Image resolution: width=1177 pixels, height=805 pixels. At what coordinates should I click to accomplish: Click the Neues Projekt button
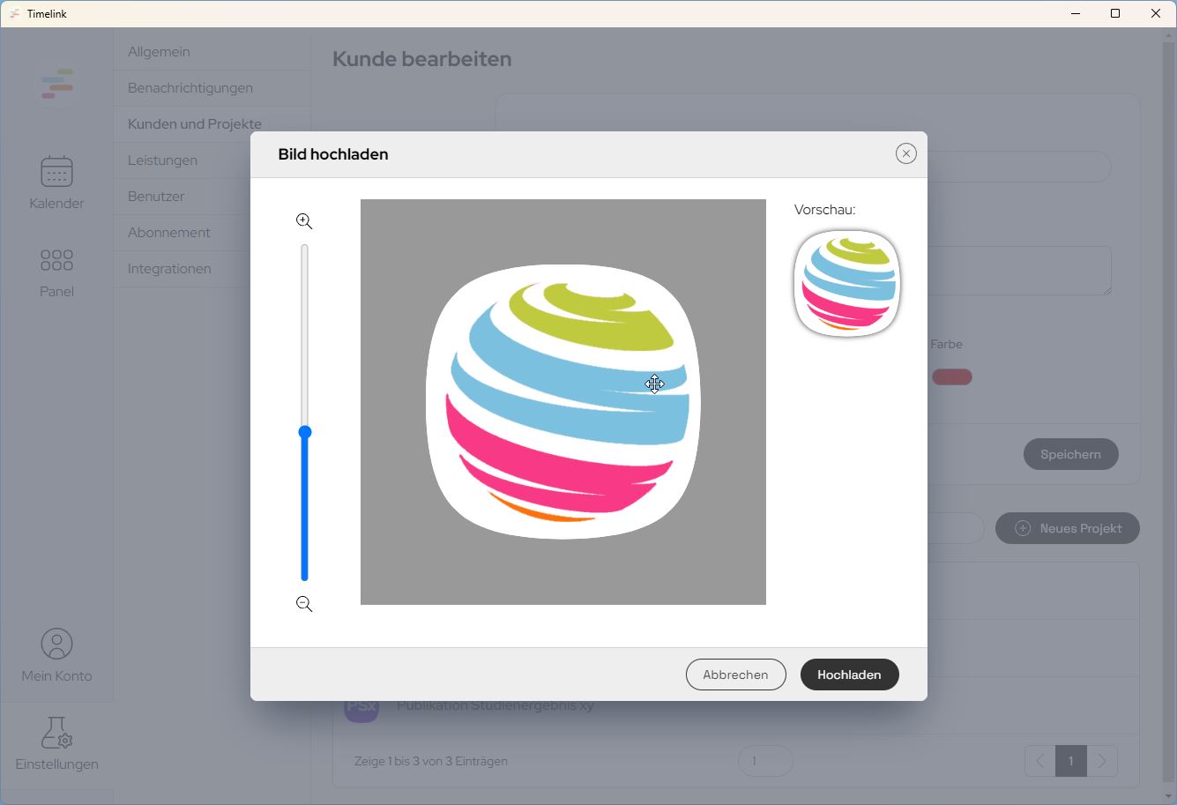pos(1067,528)
